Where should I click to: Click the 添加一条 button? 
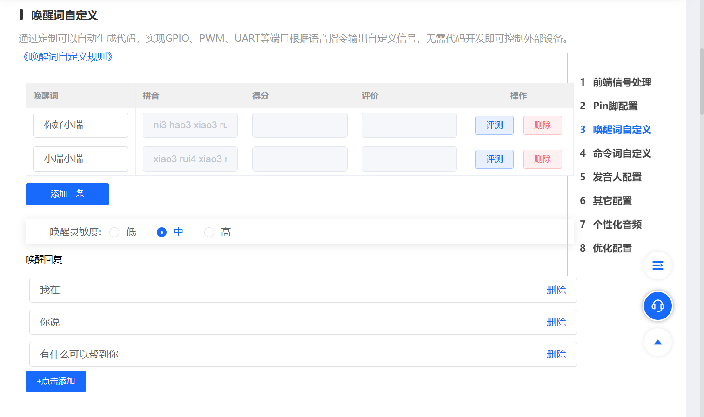click(x=67, y=194)
